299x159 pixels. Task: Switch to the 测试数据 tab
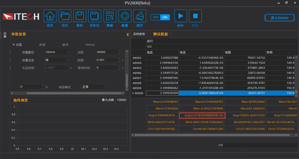pyautogui.click(x=160, y=34)
